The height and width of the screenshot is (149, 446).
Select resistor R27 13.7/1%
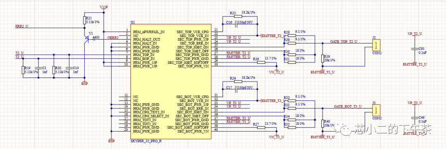261,128
